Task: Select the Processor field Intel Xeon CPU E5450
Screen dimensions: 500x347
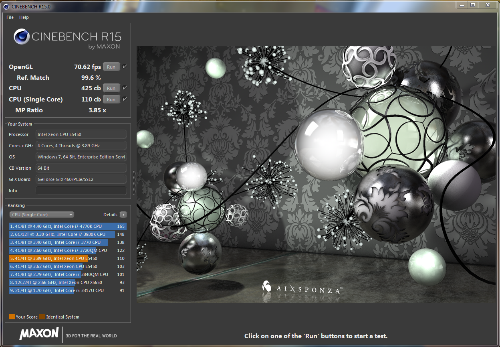Action: click(x=81, y=134)
